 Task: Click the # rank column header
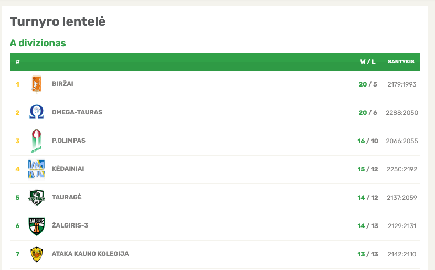click(17, 62)
